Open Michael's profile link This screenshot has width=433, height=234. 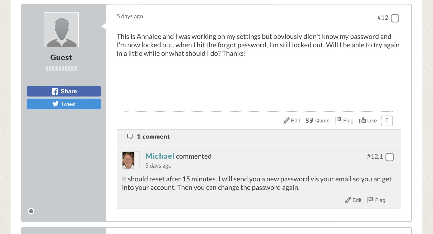click(160, 156)
